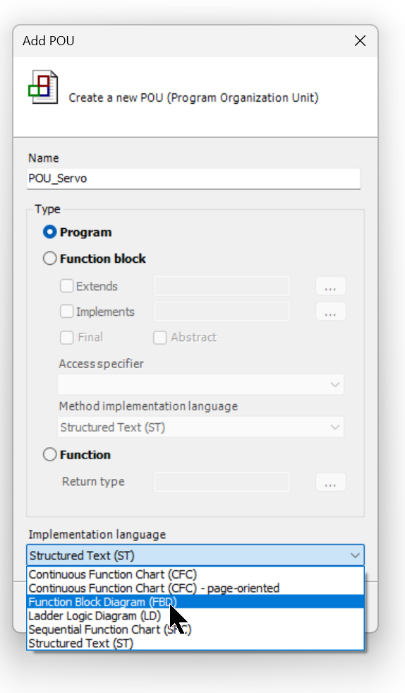Click browse button beside Implements field
Image resolution: width=405 pixels, height=693 pixels.
tap(330, 312)
